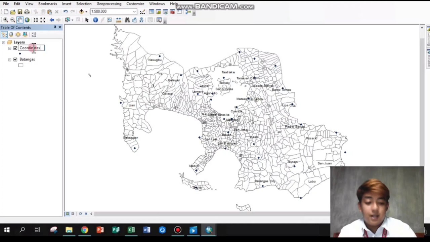Select the HTML Popup tool
Screen dimensions: 430x242
[x=110, y=20]
